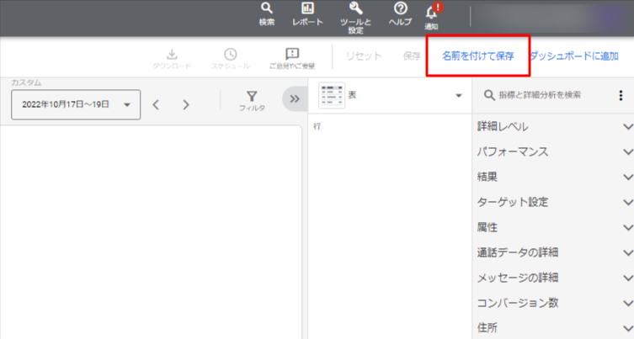The image size is (634, 339).
Task: Open the three-dot more options menu
Action: (621, 95)
